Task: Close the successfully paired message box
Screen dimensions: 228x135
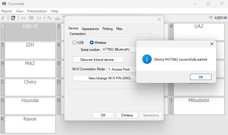Action: click(x=212, y=44)
